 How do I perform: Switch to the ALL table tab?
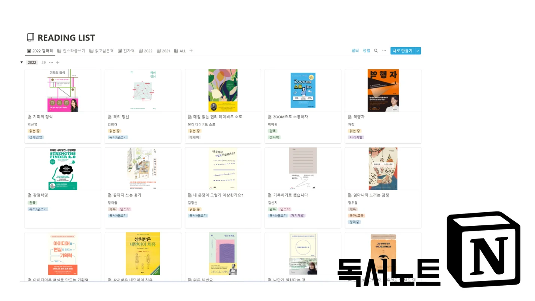tap(180, 51)
